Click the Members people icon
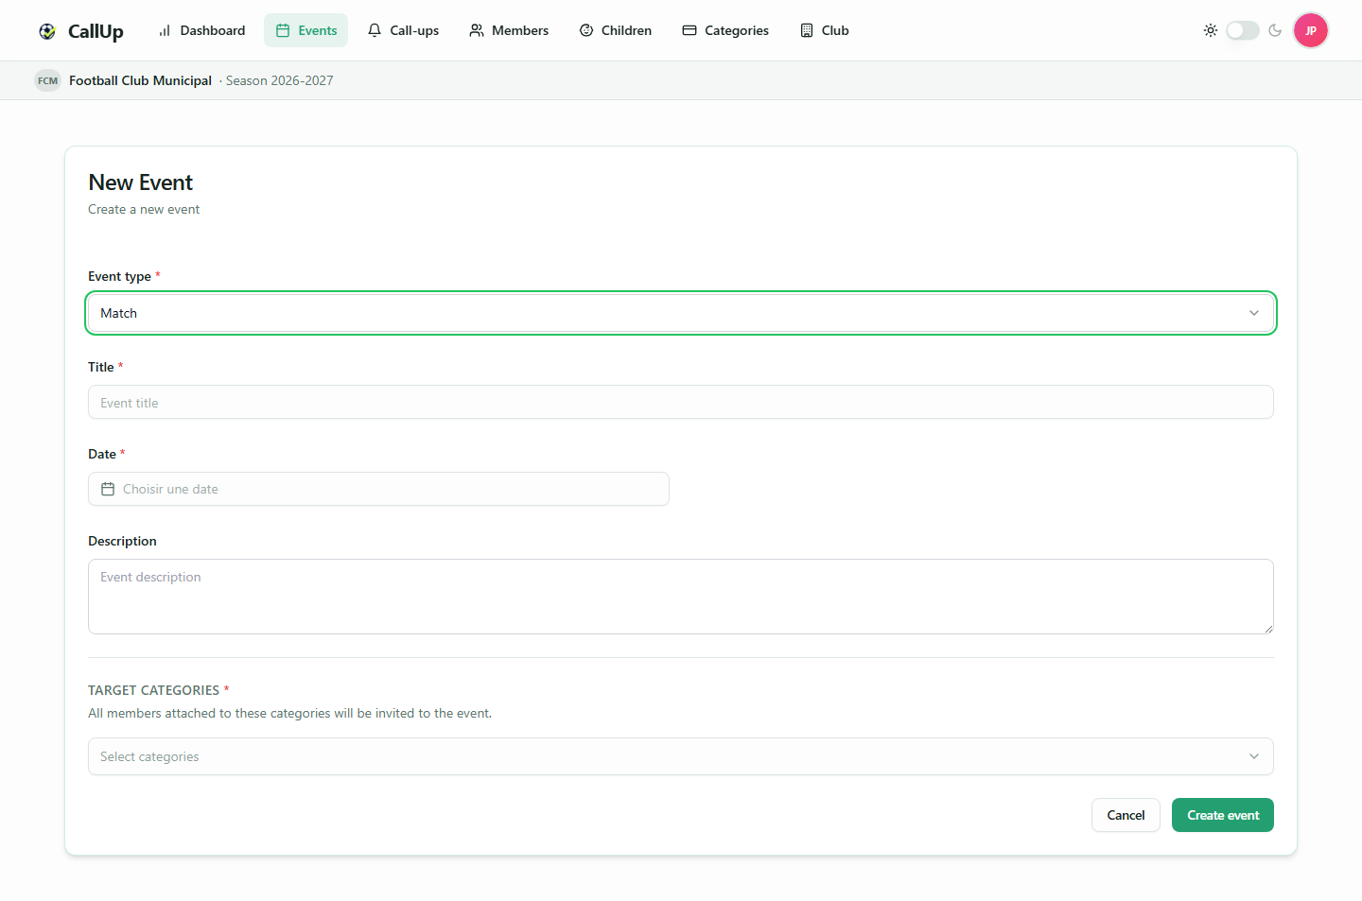 (477, 30)
